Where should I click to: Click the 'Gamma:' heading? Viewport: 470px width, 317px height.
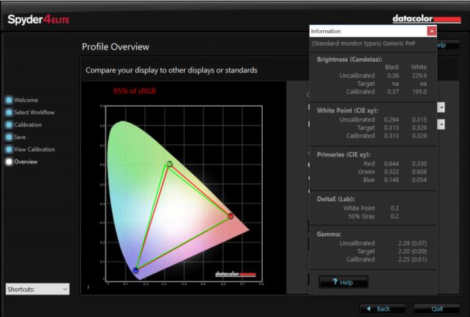coord(329,234)
